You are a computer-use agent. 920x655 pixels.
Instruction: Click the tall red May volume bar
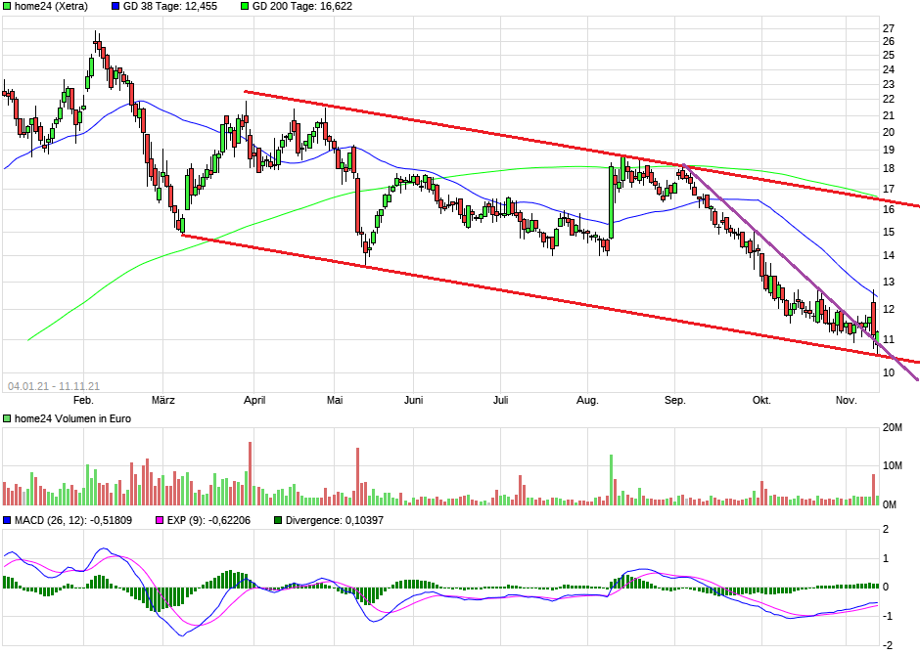click(x=358, y=476)
